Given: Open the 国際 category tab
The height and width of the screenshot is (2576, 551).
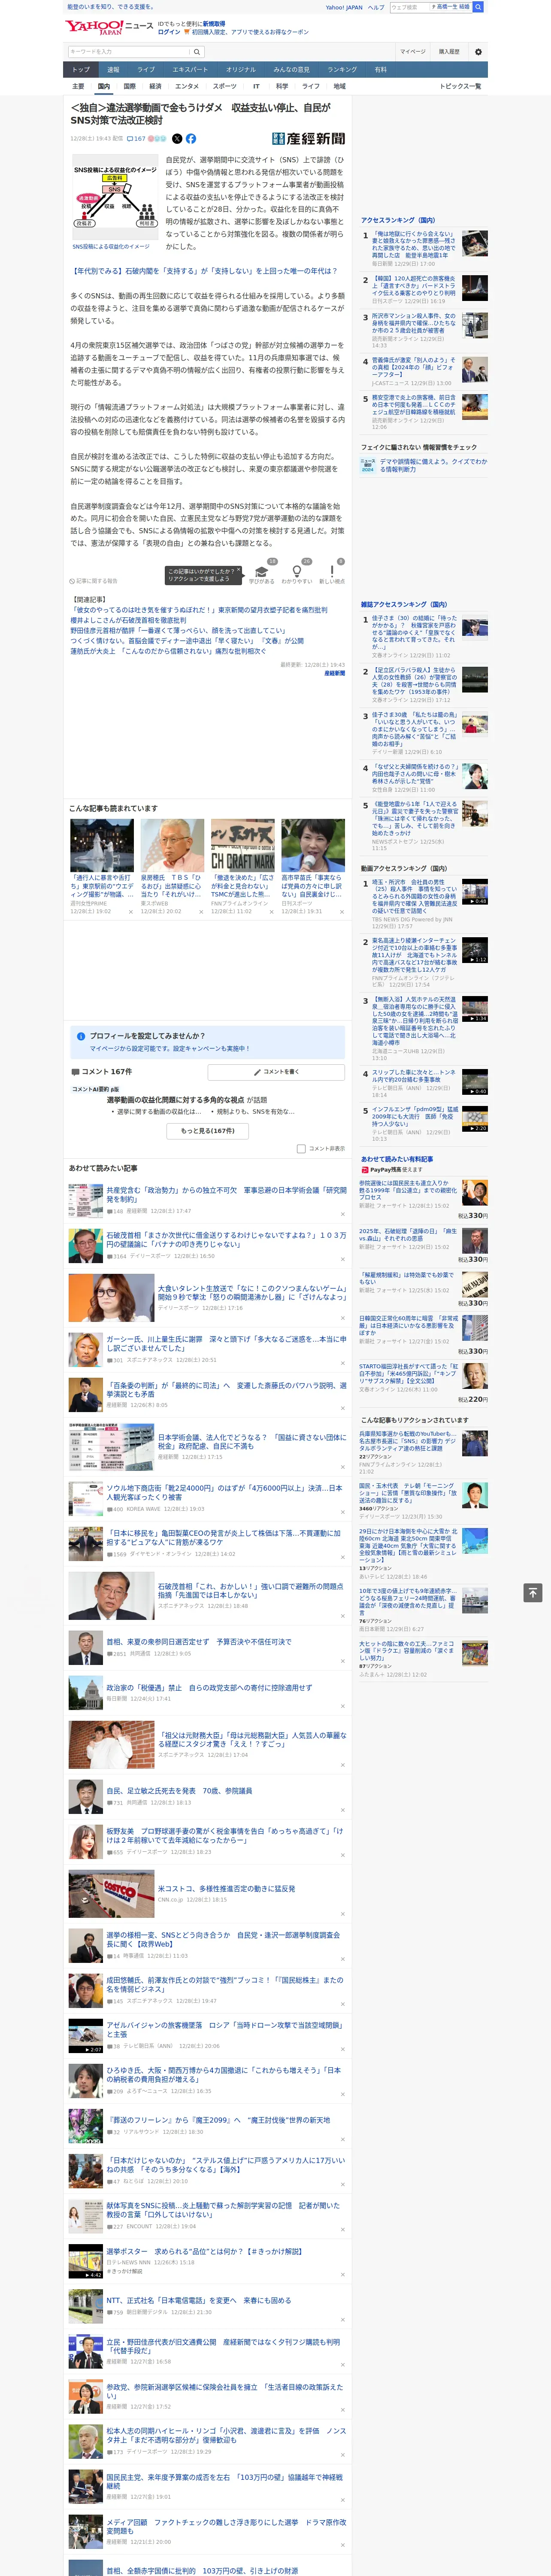Looking at the screenshot, I should pyautogui.click(x=129, y=86).
